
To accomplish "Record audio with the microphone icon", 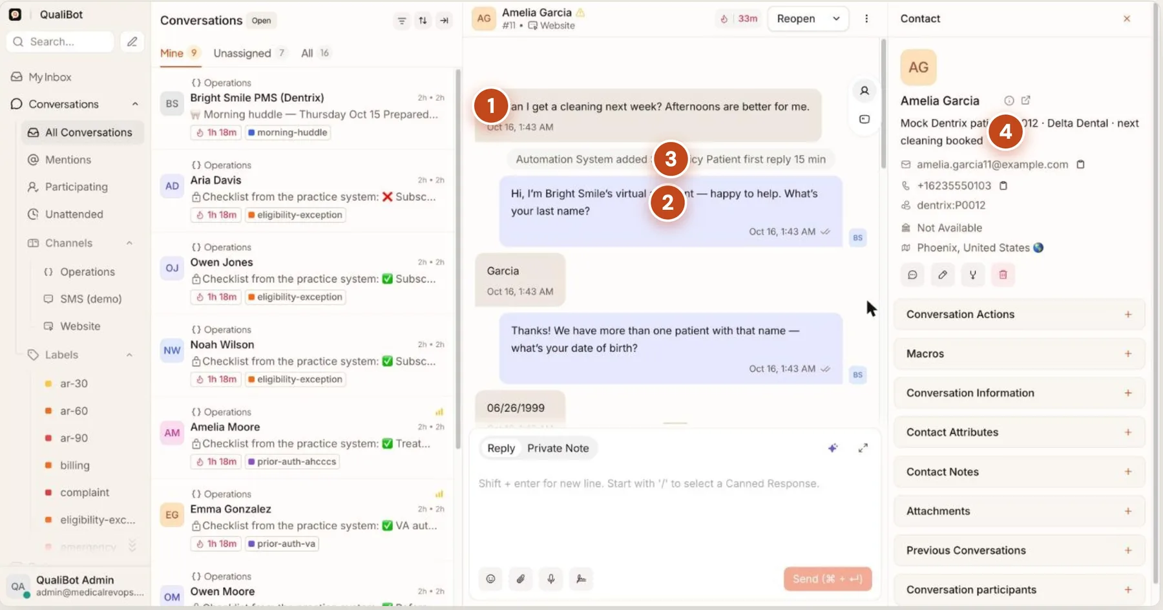I will coord(551,579).
